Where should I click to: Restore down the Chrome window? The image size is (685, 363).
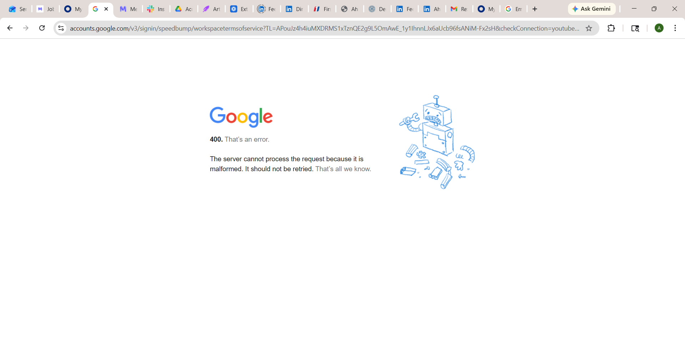(x=654, y=9)
